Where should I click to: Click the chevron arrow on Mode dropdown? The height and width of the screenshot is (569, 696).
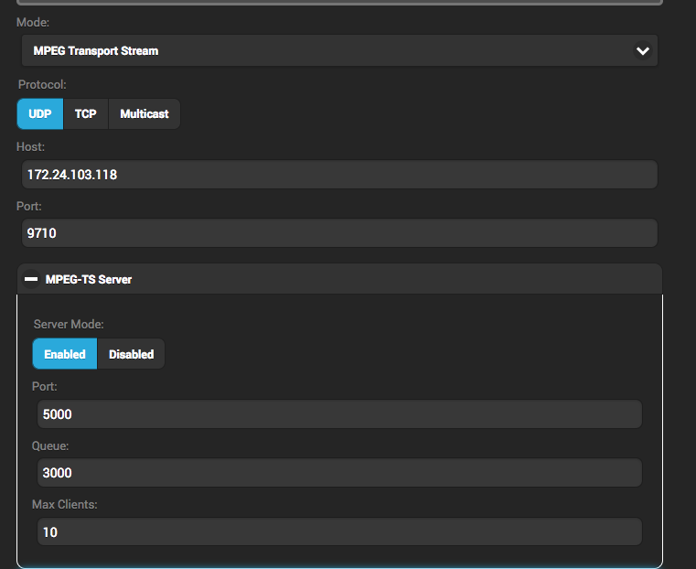click(x=642, y=51)
